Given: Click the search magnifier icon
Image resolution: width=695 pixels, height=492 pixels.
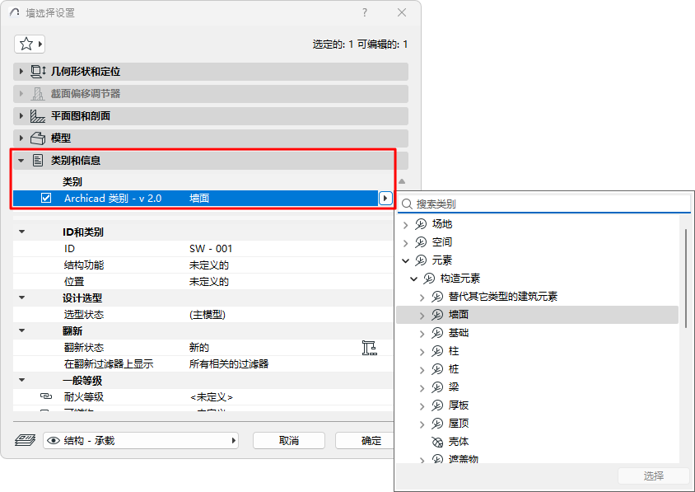Looking at the screenshot, I should tap(407, 204).
